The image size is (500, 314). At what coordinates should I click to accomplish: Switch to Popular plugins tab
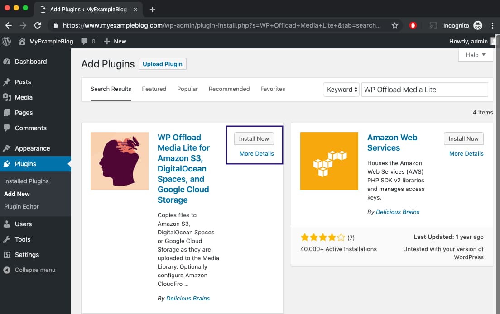(x=187, y=89)
